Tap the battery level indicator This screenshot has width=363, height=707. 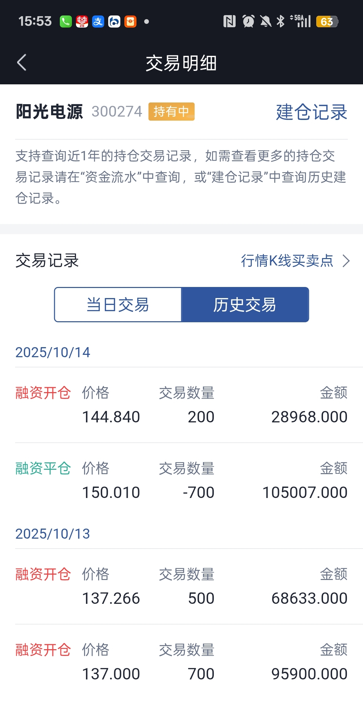(x=327, y=22)
